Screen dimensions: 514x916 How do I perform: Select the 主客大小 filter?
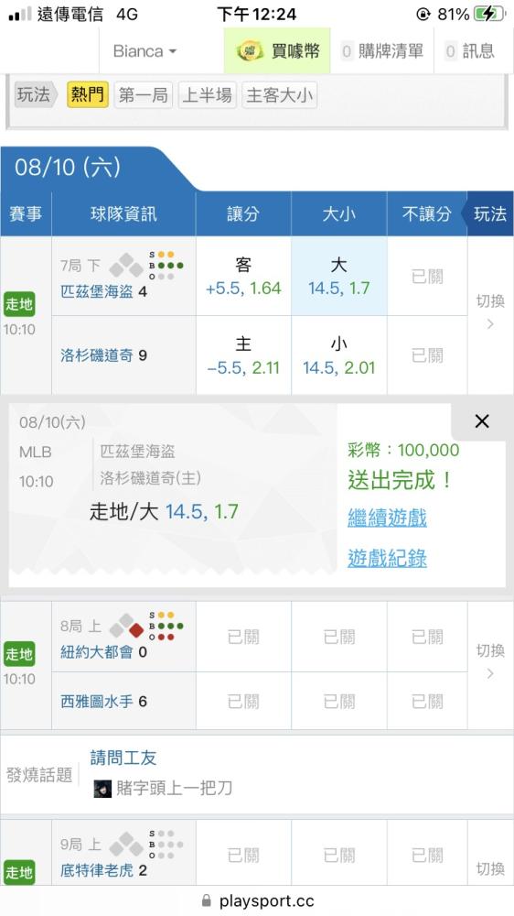280,94
